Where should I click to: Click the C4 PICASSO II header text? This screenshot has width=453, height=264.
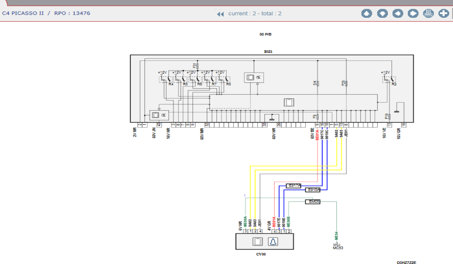[x=23, y=13]
